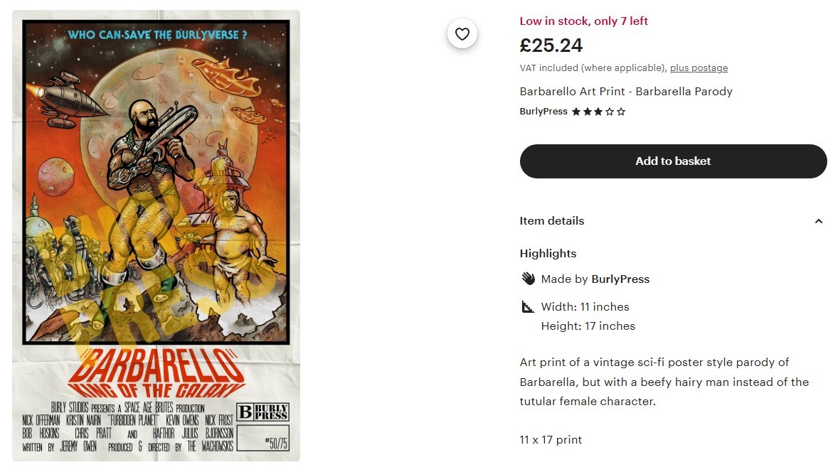Click BurlyPress in the Made by line
The height and width of the screenshot is (467, 833).
pyautogui.click(x=620, y=279)
